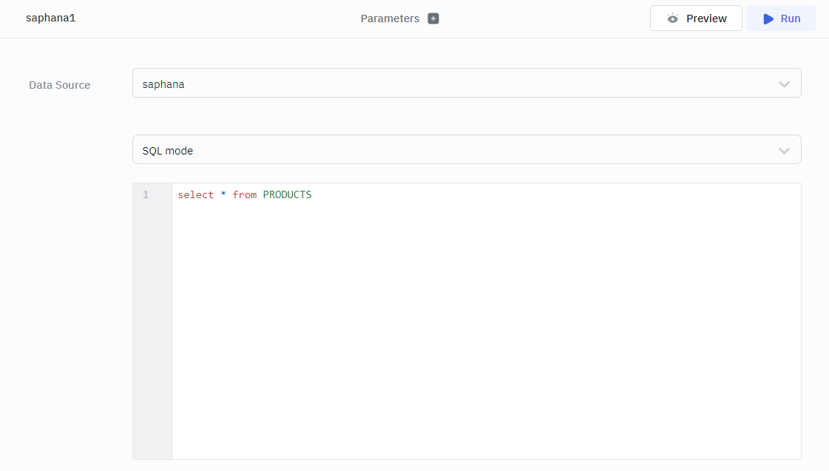Screen dimensions: 829x471
Task: Run the query with Run button
Action: (x=781, y=18)
